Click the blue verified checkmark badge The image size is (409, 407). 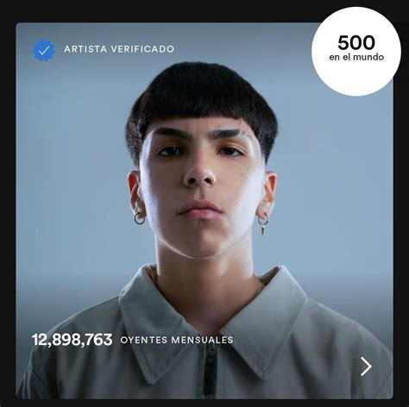44,50
